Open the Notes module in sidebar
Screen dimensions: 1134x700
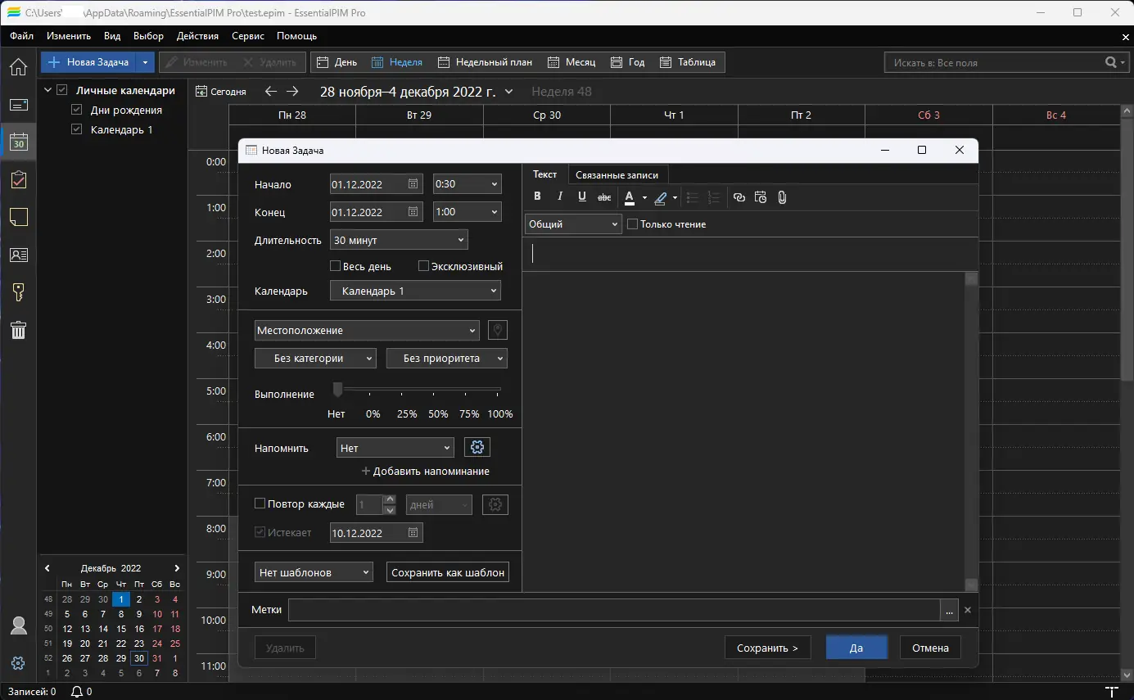tap(18, 217)
